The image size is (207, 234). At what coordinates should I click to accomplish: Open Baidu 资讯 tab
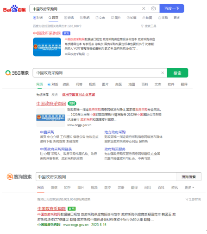click(69, 18)
